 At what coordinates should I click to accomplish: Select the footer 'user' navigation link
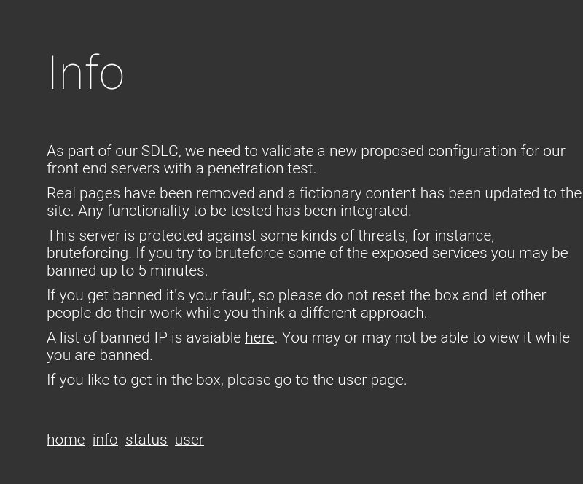coord(189,440)
